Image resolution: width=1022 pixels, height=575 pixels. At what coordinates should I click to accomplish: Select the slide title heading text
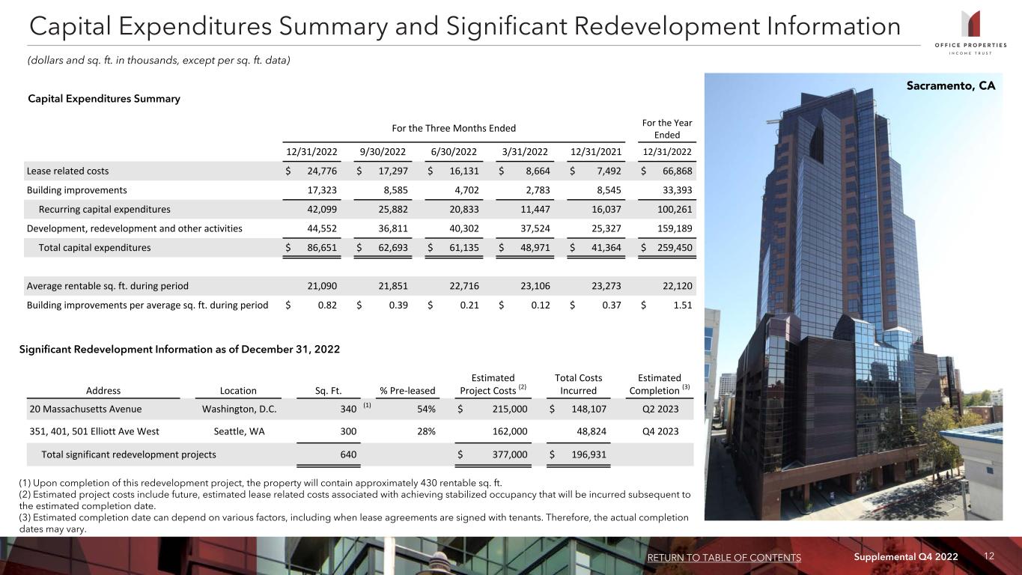pyautogui.click(x=464, y=26)
